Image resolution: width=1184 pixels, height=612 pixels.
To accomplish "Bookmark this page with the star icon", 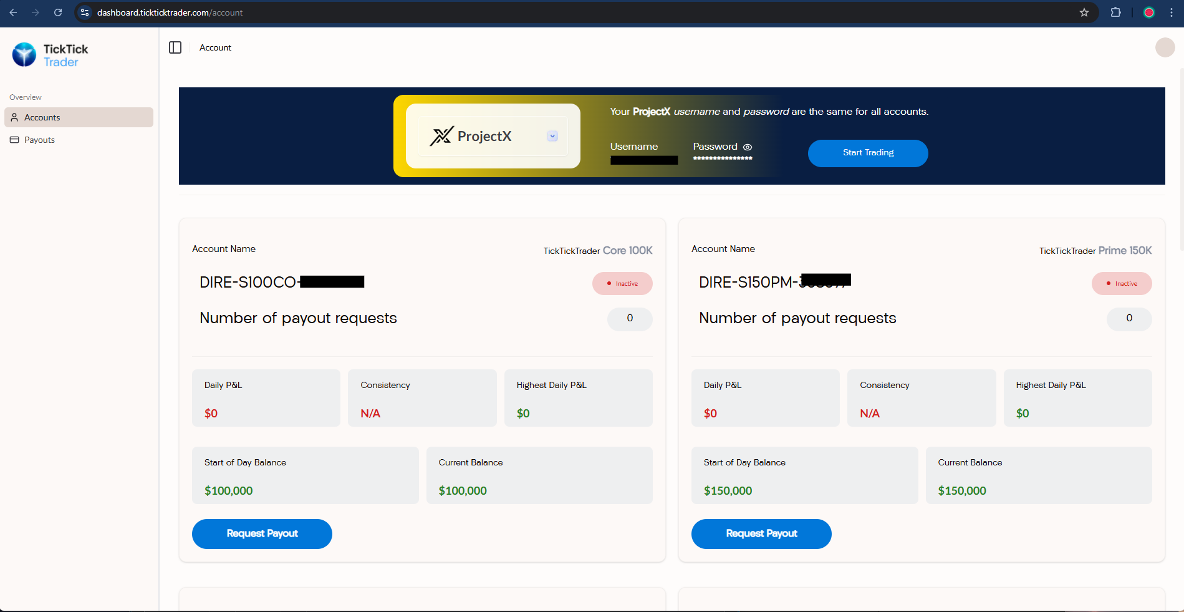I will [x=1084, y=12].
